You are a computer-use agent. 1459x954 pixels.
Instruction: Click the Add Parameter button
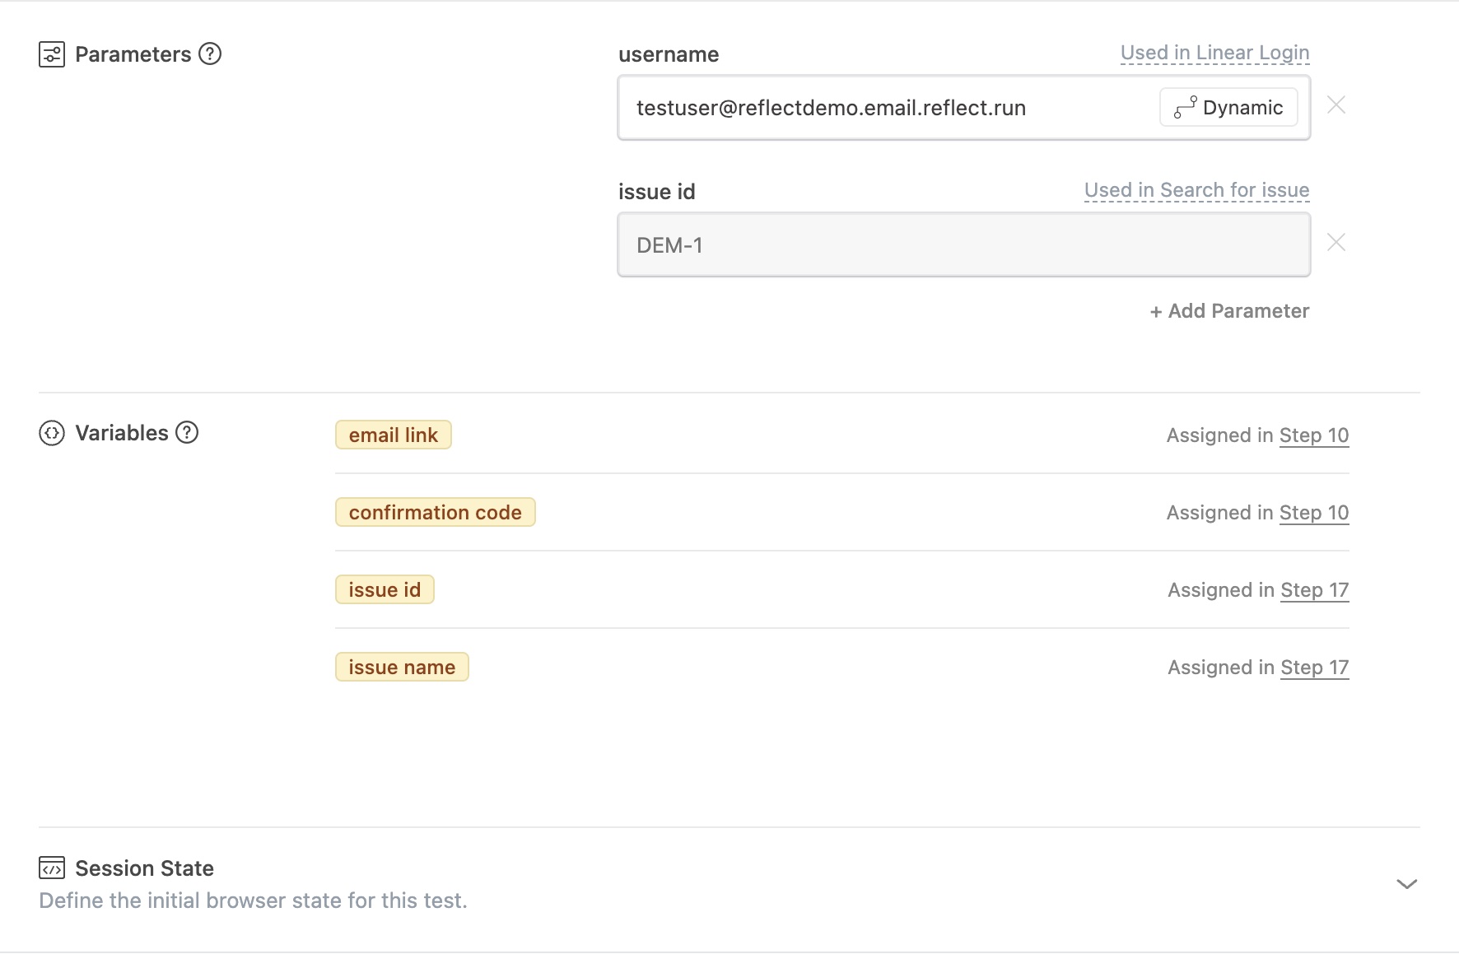[x=1229, y=311]
